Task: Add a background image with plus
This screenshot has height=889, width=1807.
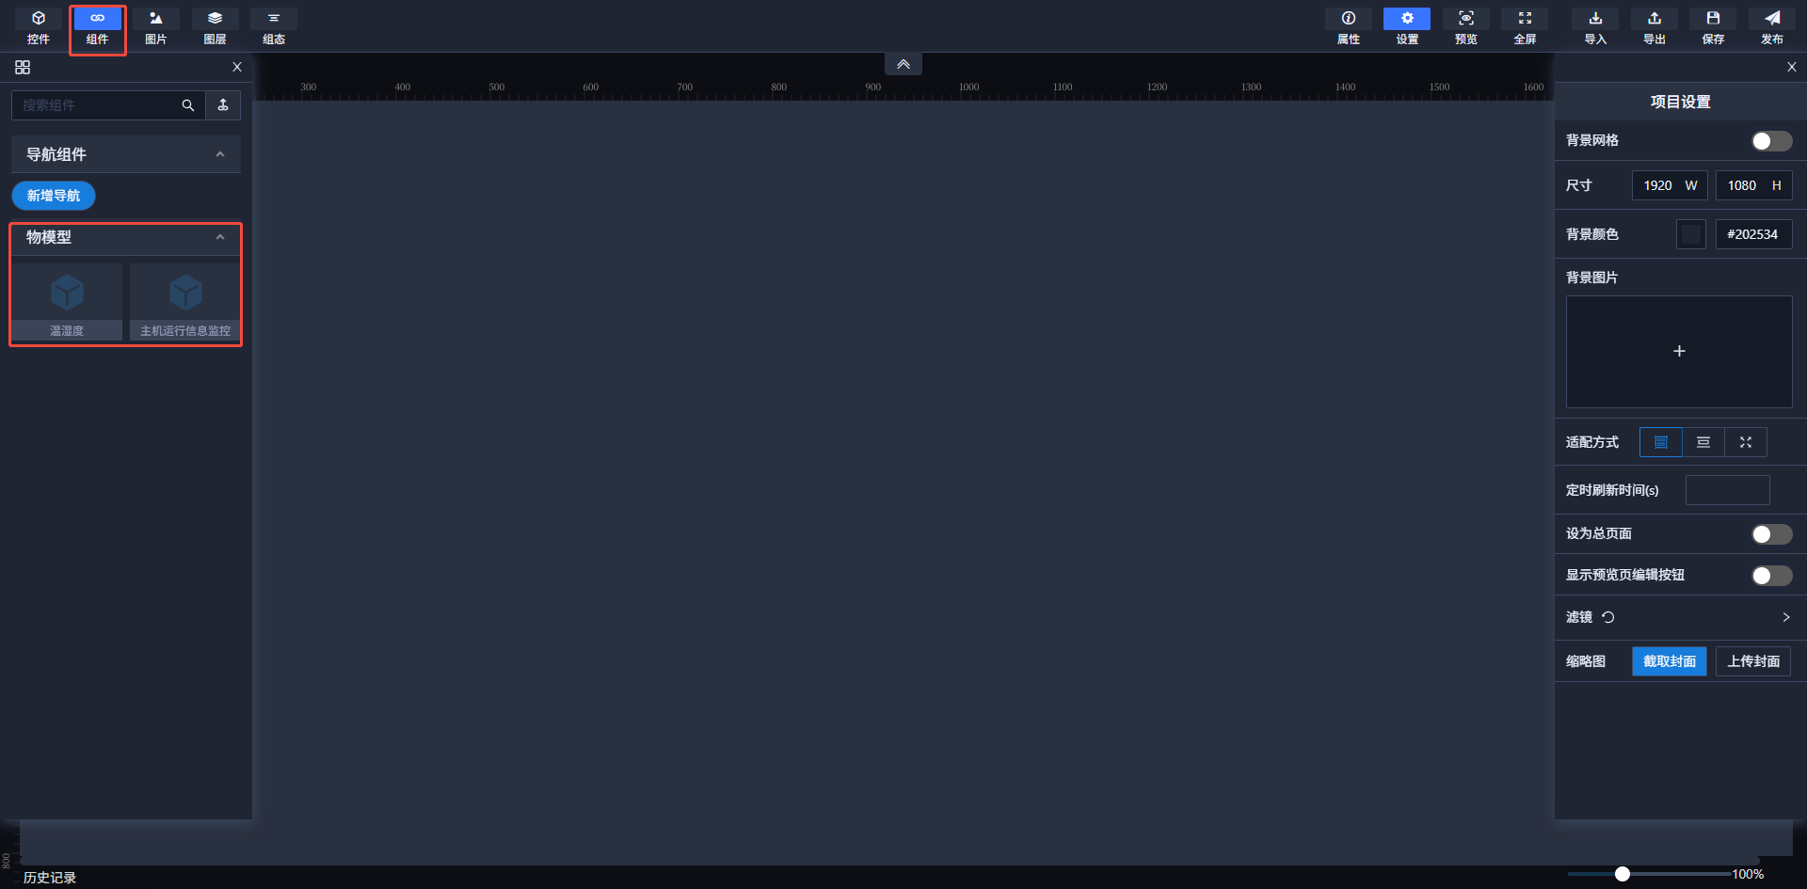Action: click(1679, 352)
